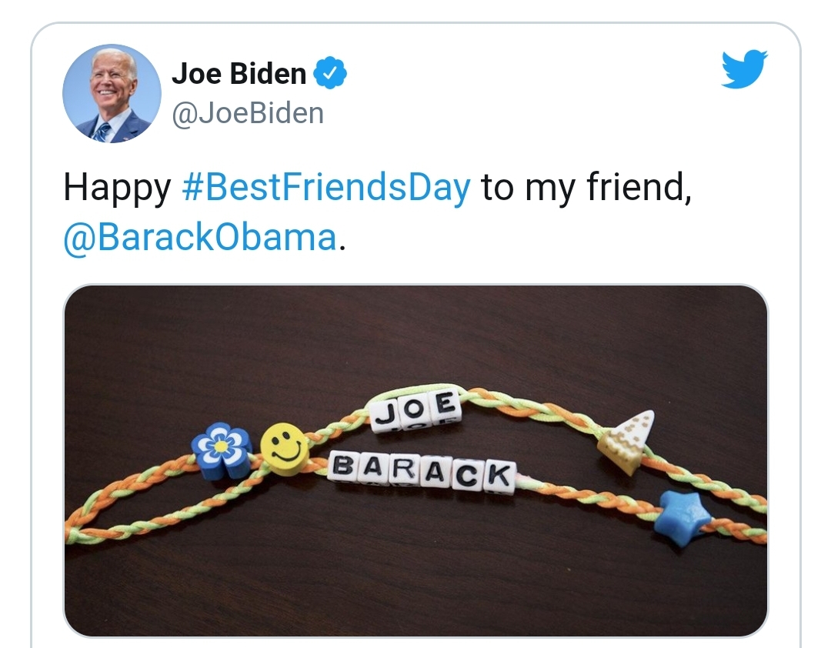Click the JOE letter beads in photo
Screen dimensions: 831x648
(x=416, y=411)
